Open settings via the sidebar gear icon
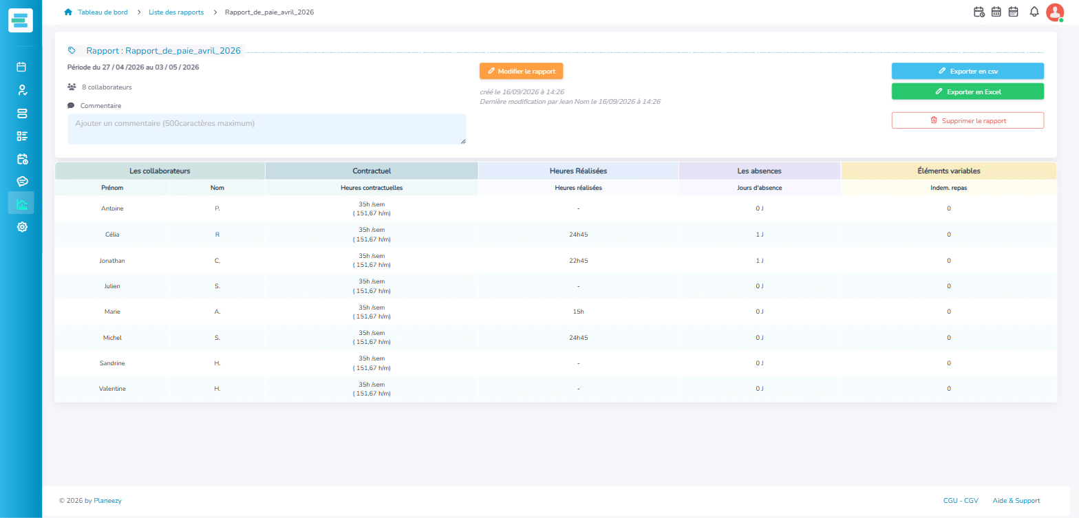The height and width of the screenshot is (518, 1079). click(21, 226)
